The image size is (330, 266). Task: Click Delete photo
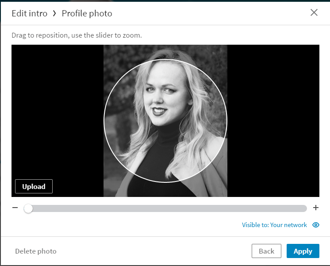pos(36,251)
